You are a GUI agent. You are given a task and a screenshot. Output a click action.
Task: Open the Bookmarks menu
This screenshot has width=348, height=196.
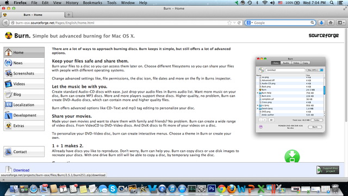(x=92, y=3)
